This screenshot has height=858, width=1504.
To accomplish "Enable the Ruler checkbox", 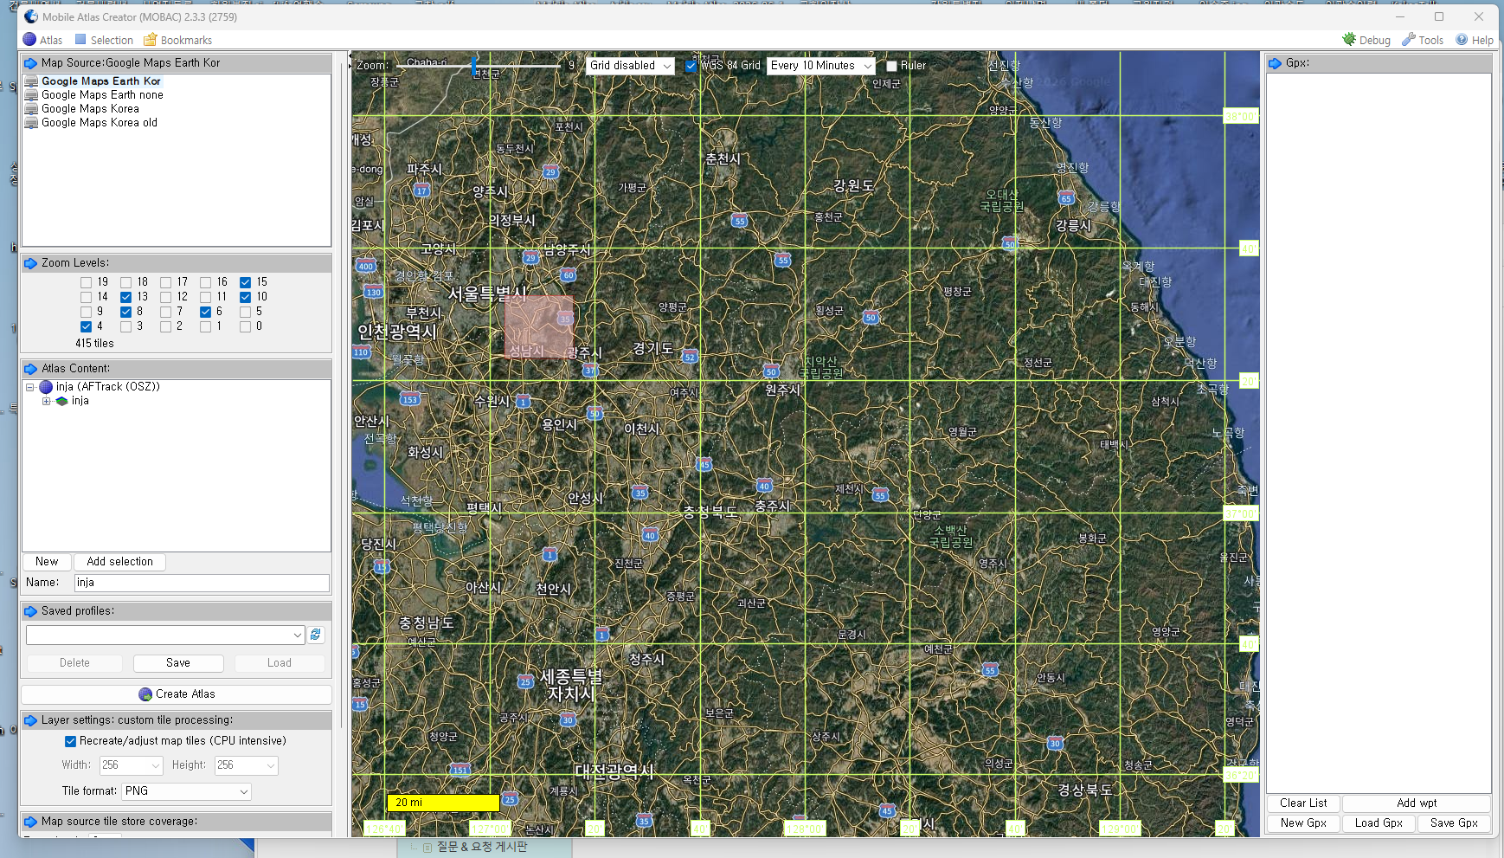I will point(891,66).
